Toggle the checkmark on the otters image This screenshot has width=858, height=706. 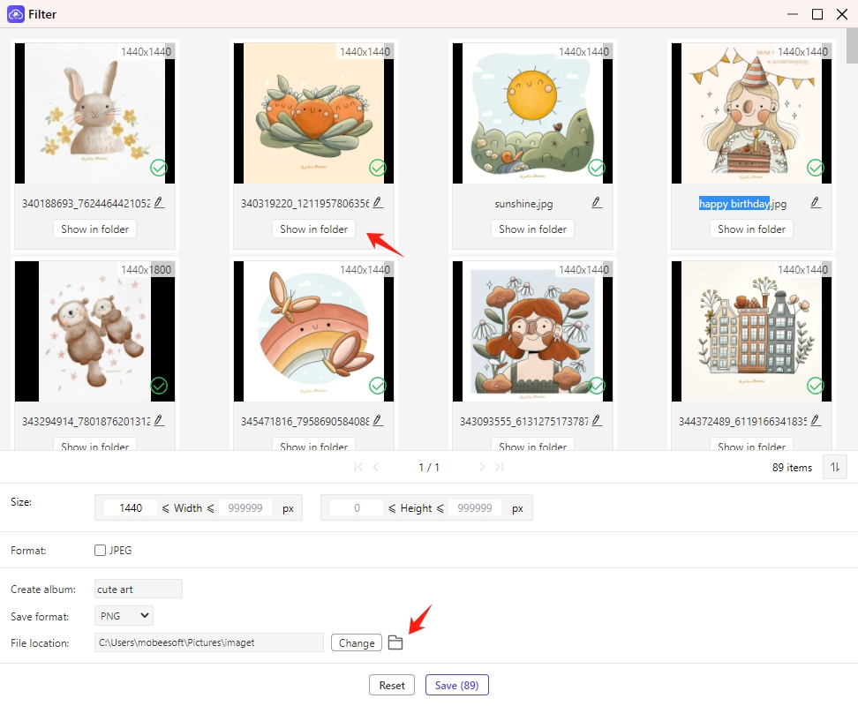(159, 386)
